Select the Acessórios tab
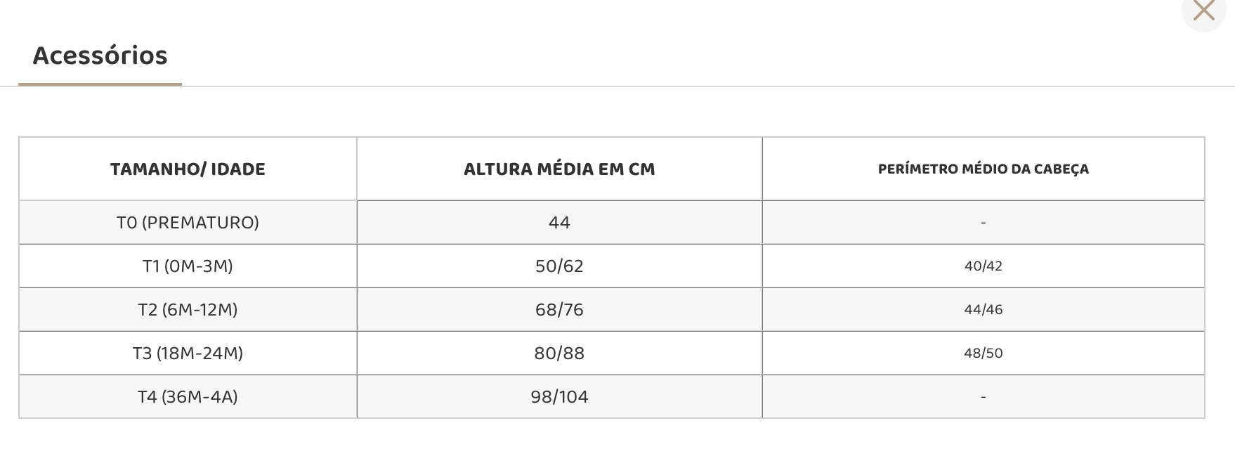The image size is (1235, 454). pyautogui.click(x=100, y=56)
